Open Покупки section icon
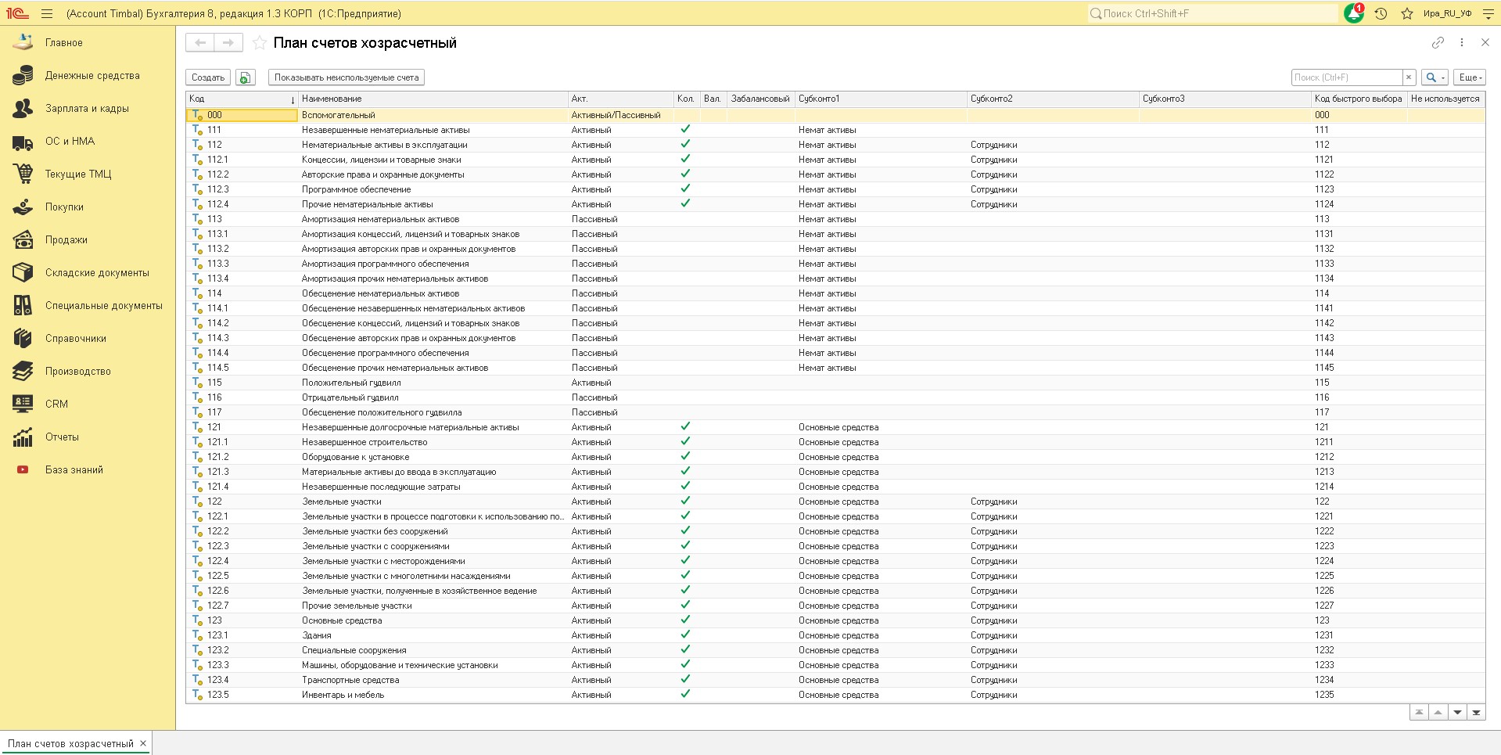This screenshot has width=1501, height=755. (23, 207)
